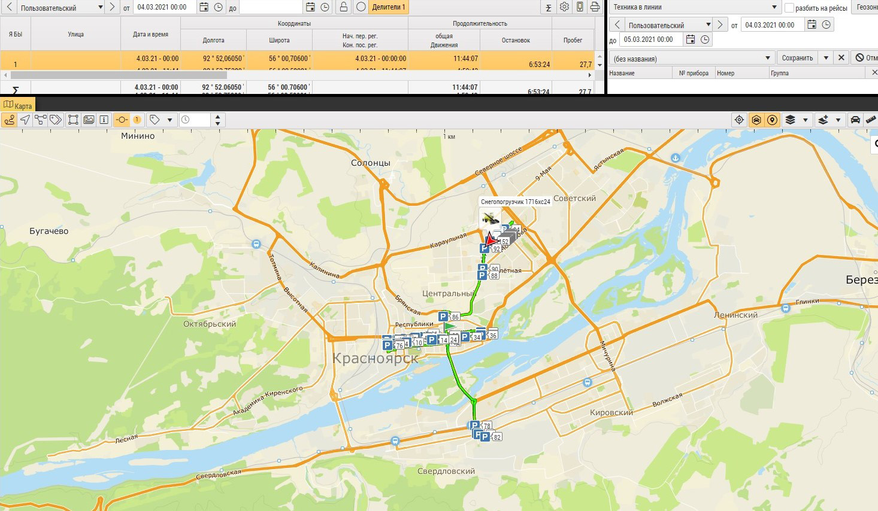Open calendar for right panel 'от' date
878x511 pixels.
click(812, 25)
